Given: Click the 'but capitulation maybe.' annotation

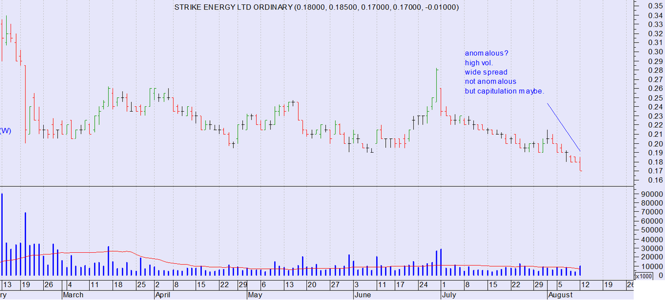Looking at the screenshot, I should (x=504, y=91).
